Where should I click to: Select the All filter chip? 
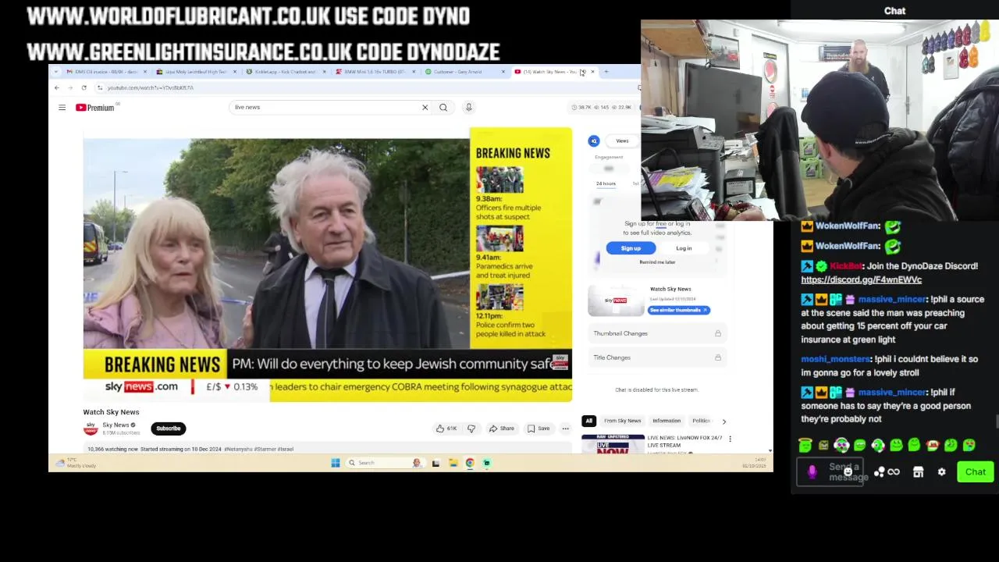589,421
